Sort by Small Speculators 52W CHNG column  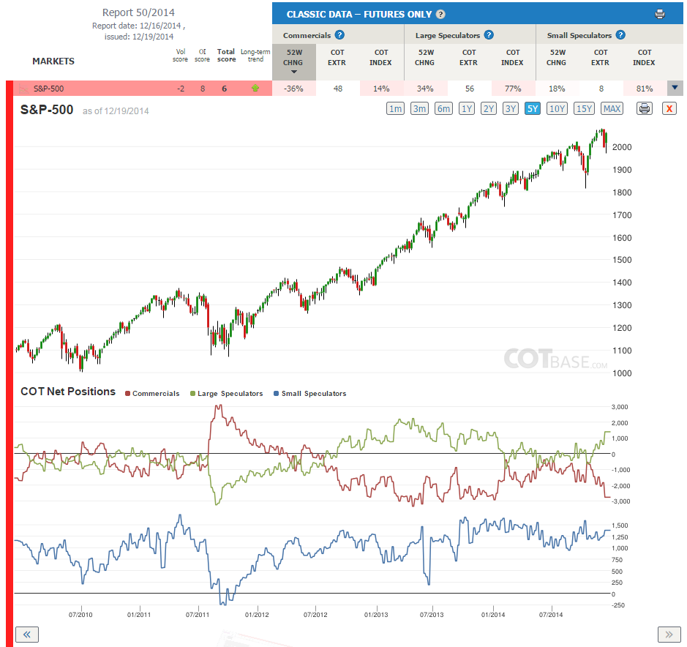pyautogui.click(x=557, y=57)
